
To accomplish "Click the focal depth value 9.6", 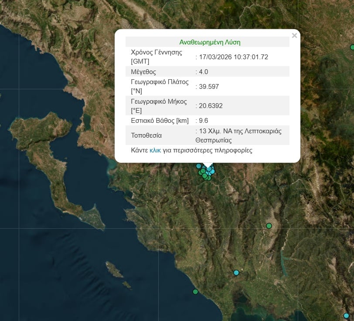I will click(203, 120).
